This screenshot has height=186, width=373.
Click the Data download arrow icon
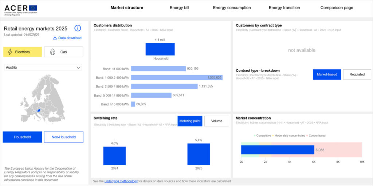click(55, 37)
